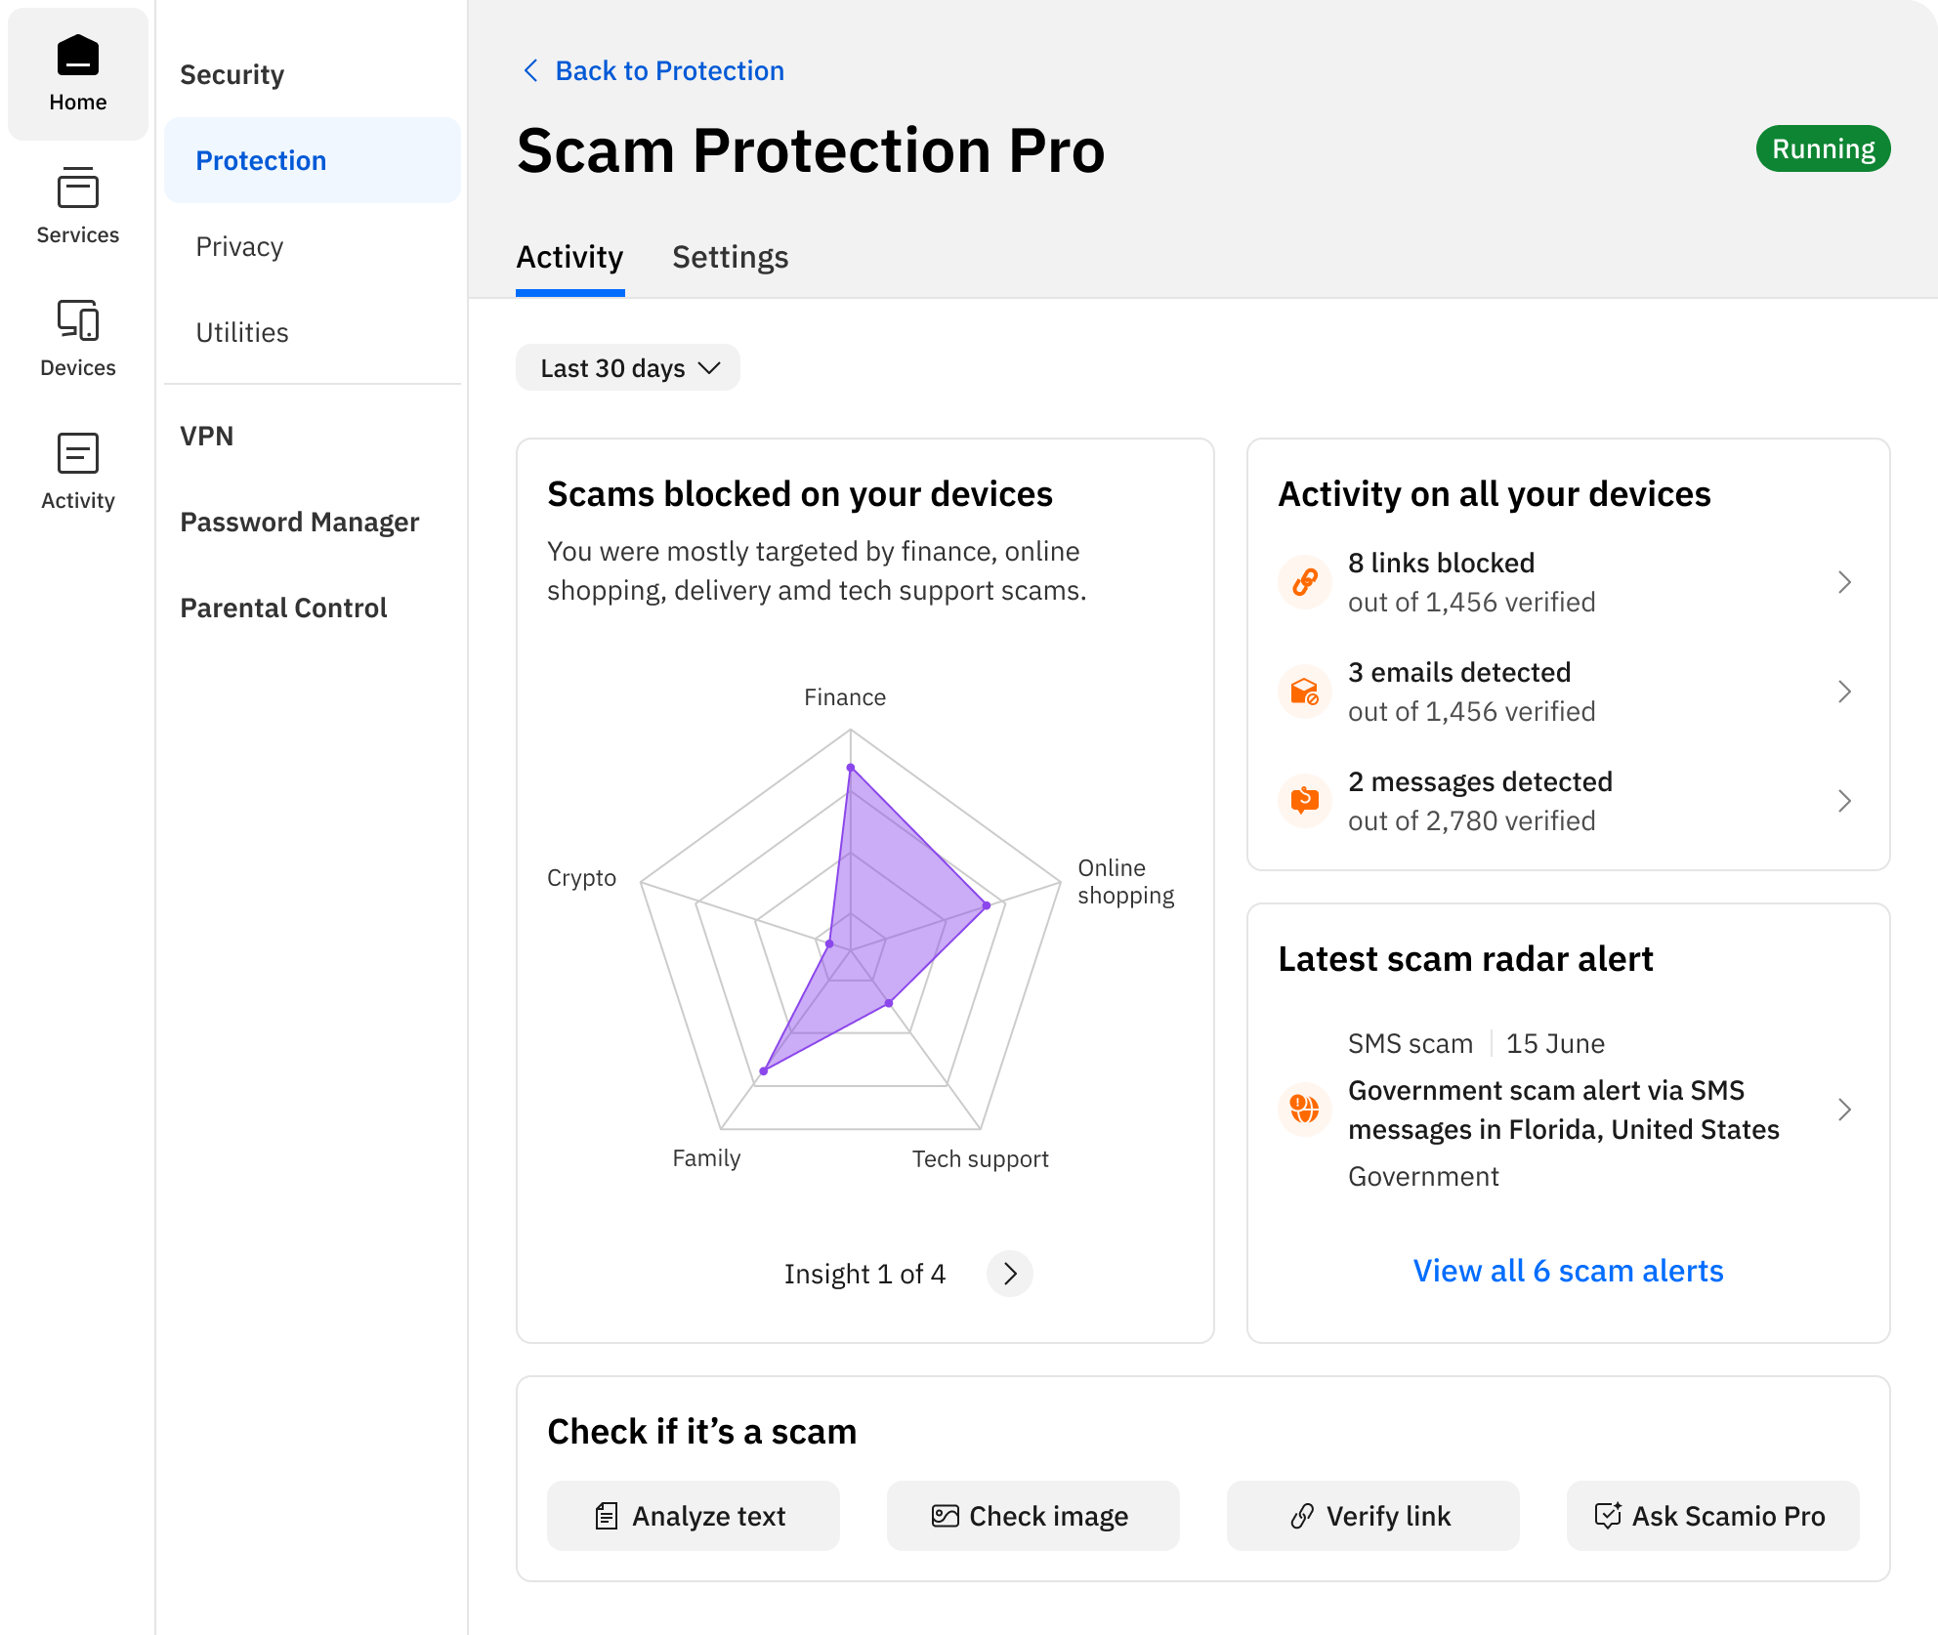Click the Security heading

[232, 74]
